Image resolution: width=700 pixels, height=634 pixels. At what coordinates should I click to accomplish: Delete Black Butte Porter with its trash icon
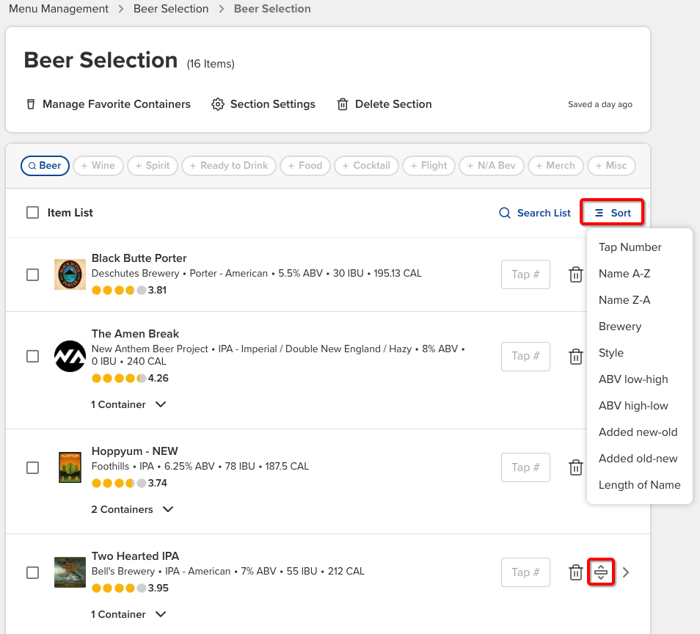pyautogui.click(x=576, y=274)
